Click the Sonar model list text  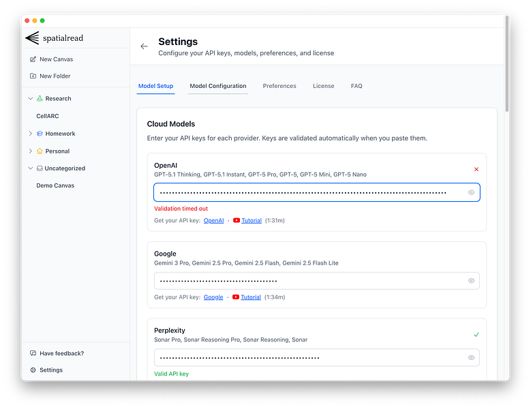pyautogui.click(x=230, y=339)
